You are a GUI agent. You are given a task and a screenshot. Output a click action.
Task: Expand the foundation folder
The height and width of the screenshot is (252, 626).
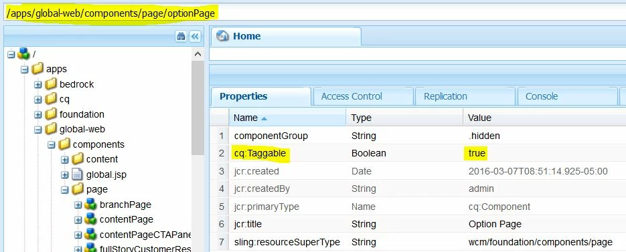pos(38,114)
